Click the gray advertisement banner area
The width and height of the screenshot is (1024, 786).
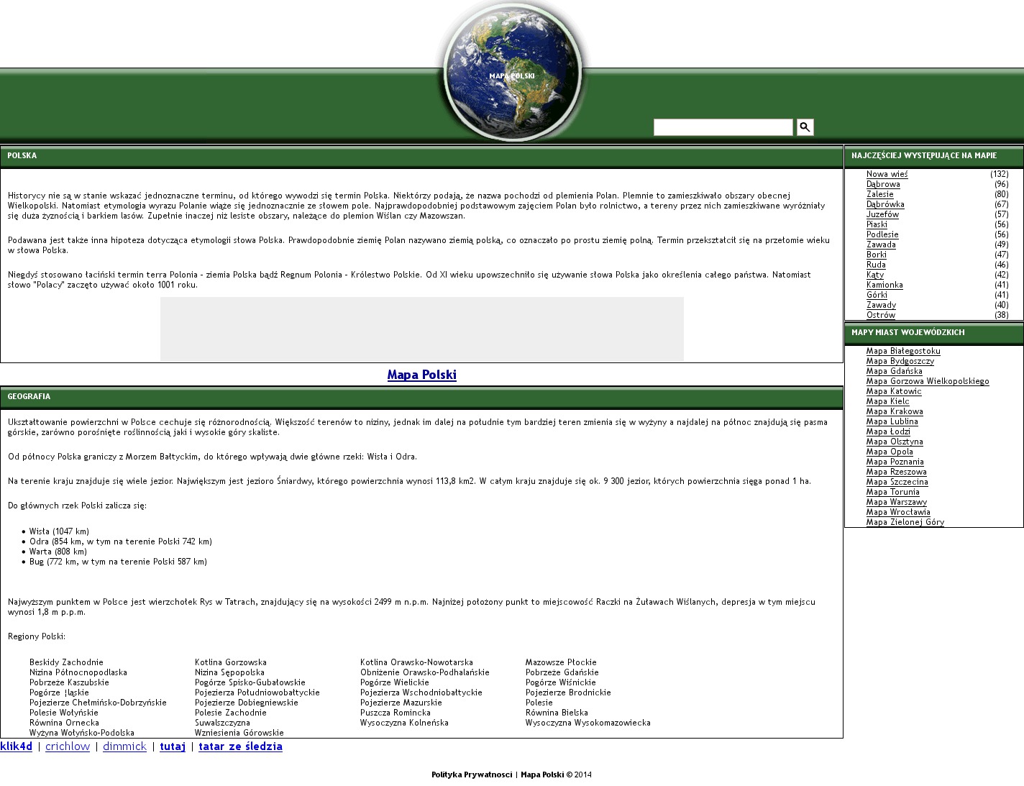pyautogui.click(x=421, y=329)
